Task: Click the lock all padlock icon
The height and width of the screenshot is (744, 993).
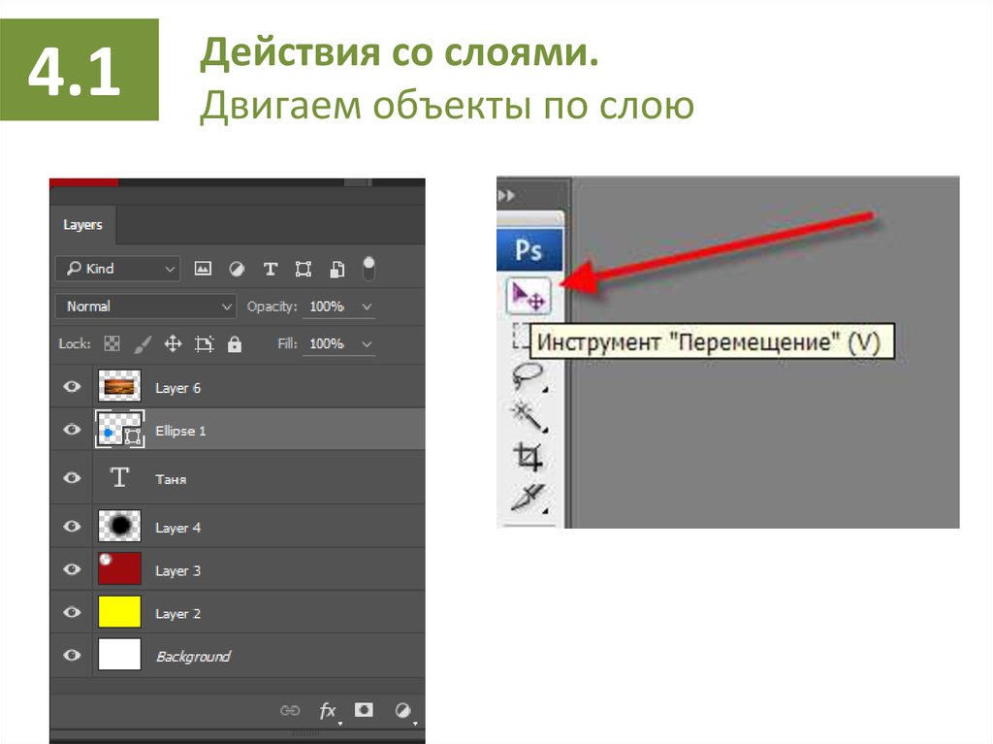Action: (235, 343)
